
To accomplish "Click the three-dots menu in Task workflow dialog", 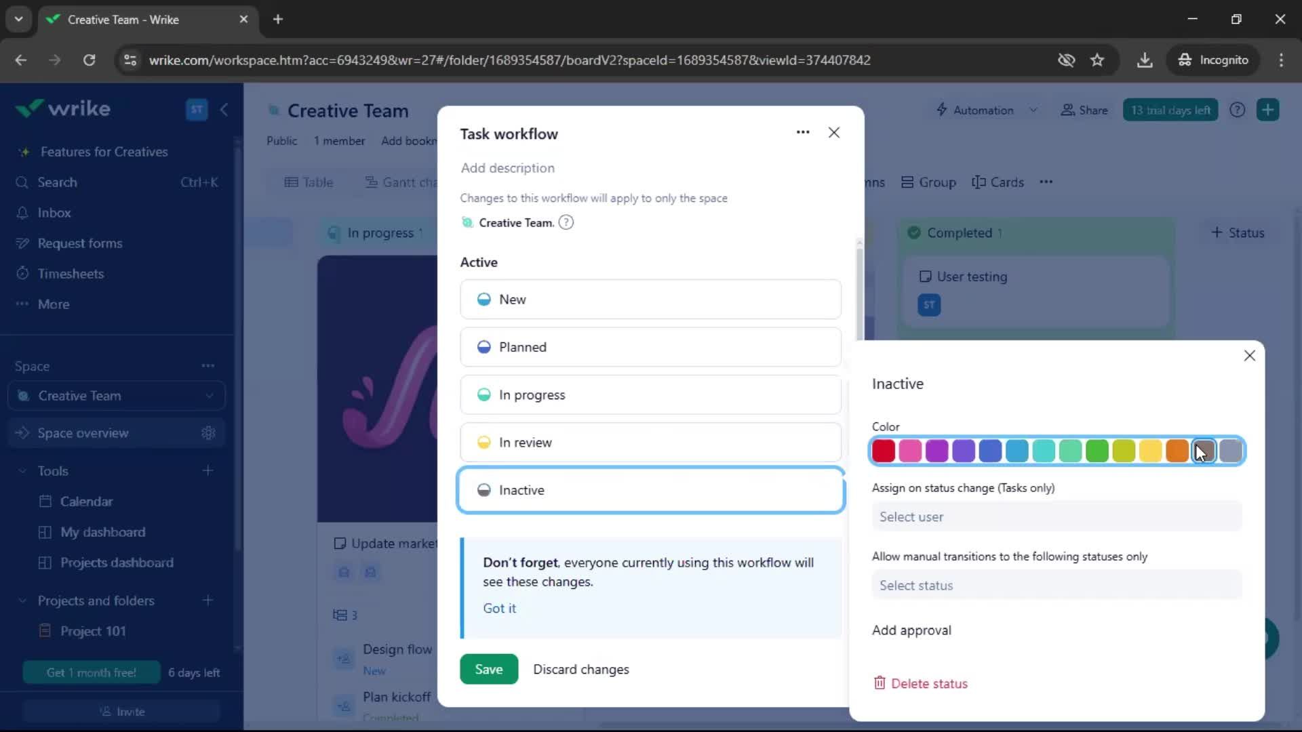I will [x=803, y=132].
